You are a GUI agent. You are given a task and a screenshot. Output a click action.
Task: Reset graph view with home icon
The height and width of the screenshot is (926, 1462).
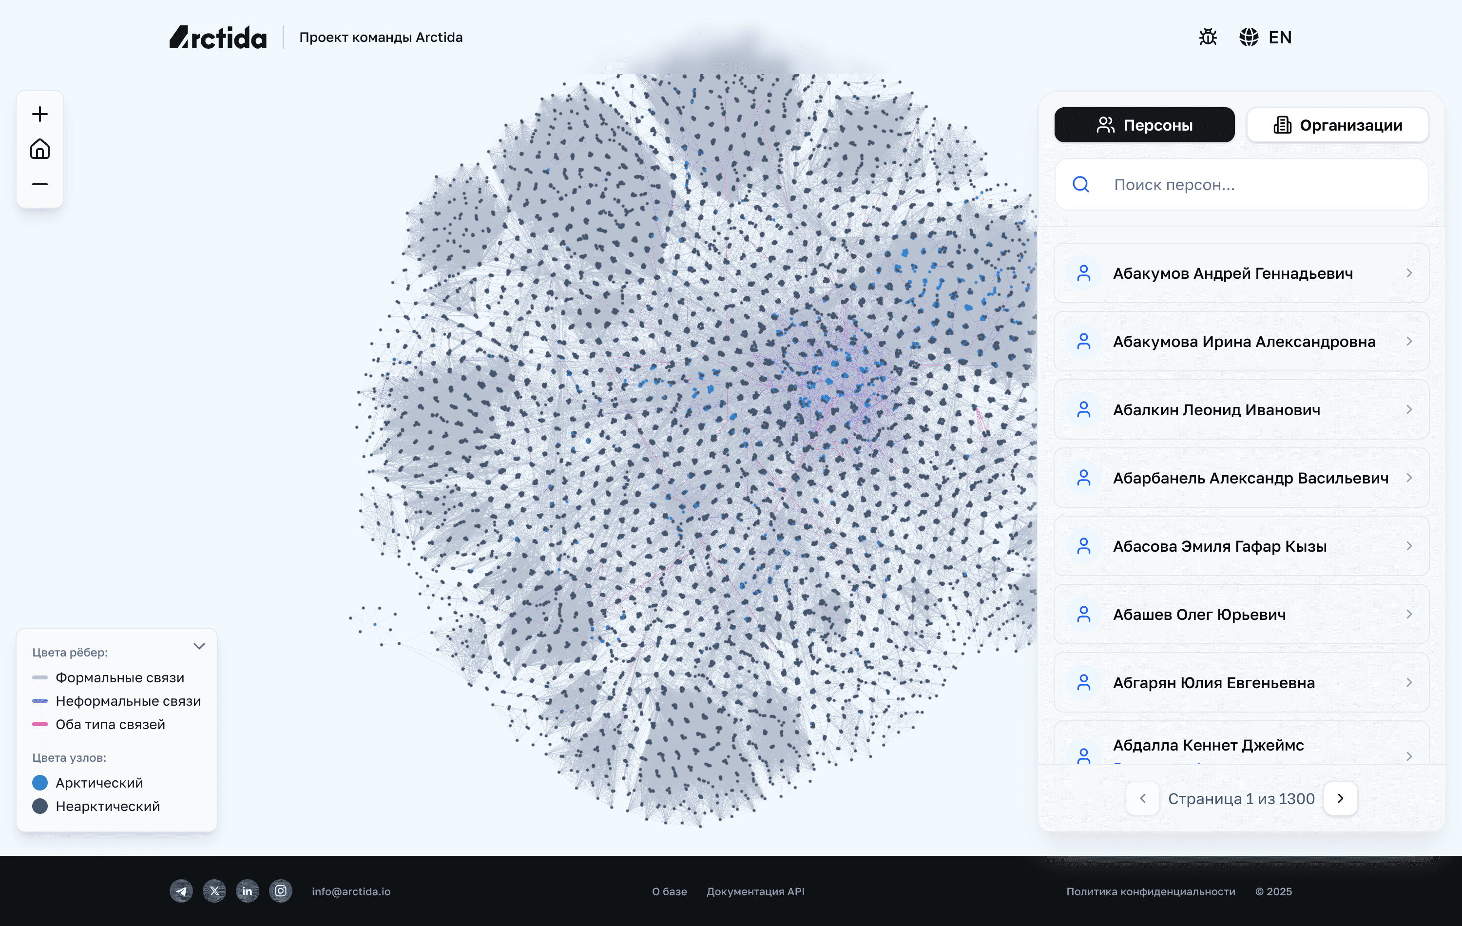(x=40, y=149)
